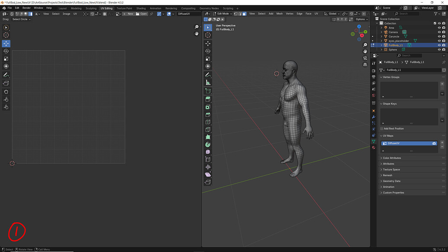The width and height of the screenshot is (448, 252).
Task: Toggle X axis mirror button in viewport
Action: (338, 19)
